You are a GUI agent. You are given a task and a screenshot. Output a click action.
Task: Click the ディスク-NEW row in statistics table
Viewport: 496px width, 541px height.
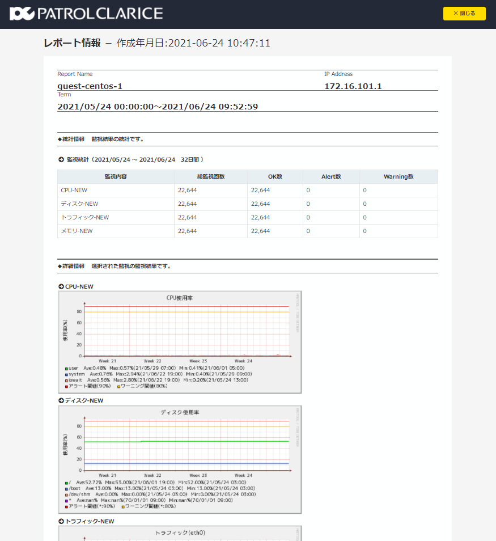click(x=248, y=204)
